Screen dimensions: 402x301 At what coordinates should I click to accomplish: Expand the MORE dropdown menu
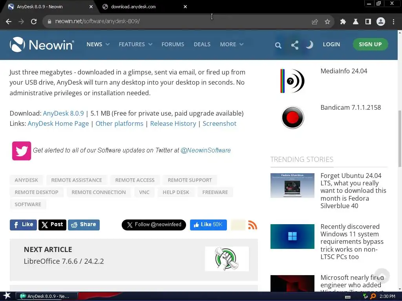(x=232, y=44)
